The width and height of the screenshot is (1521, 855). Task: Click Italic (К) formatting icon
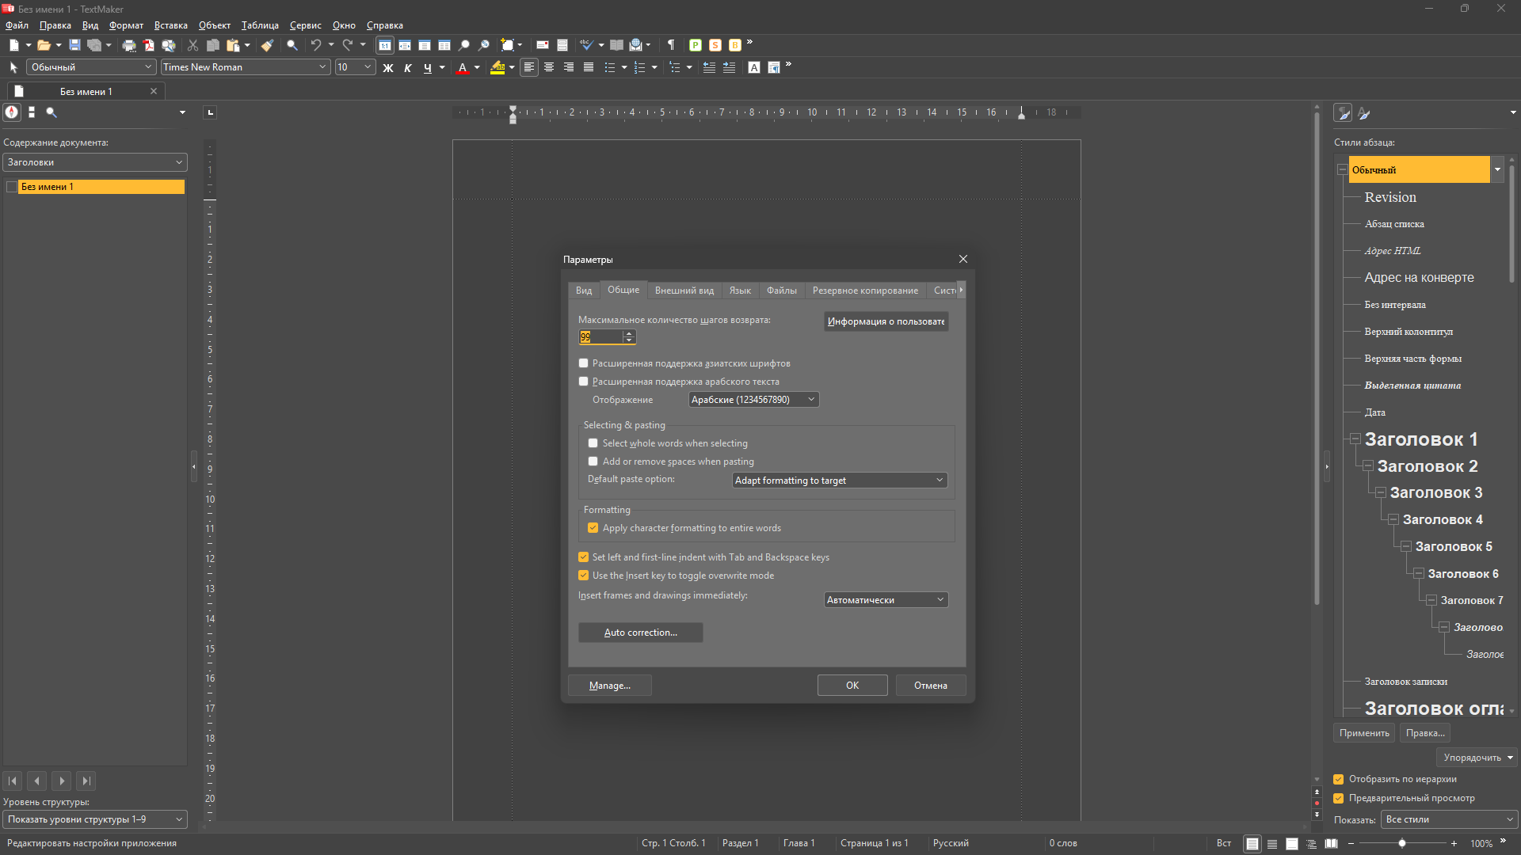click(x=408, y=67)
